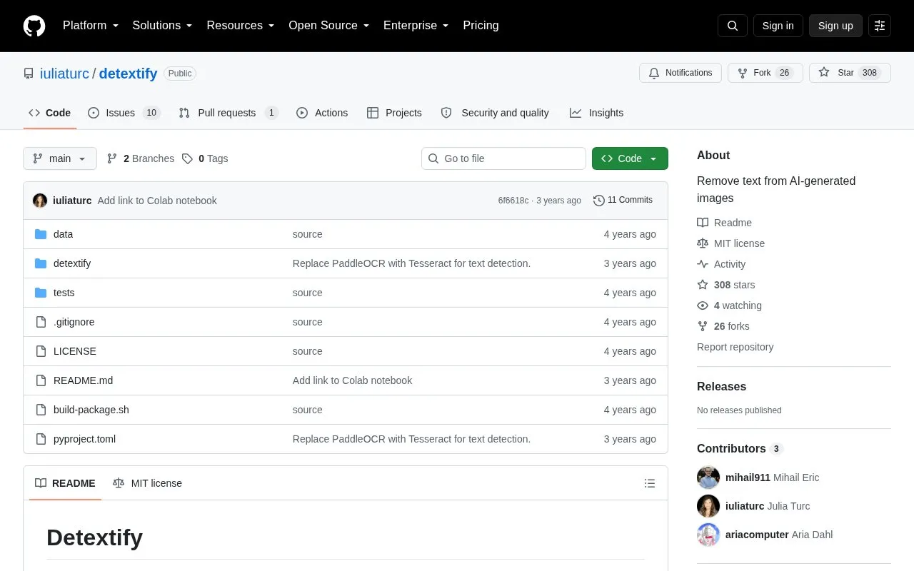Click the Go to file search field
The width and height of the screenshot is (914, 571).
[503, 158]
